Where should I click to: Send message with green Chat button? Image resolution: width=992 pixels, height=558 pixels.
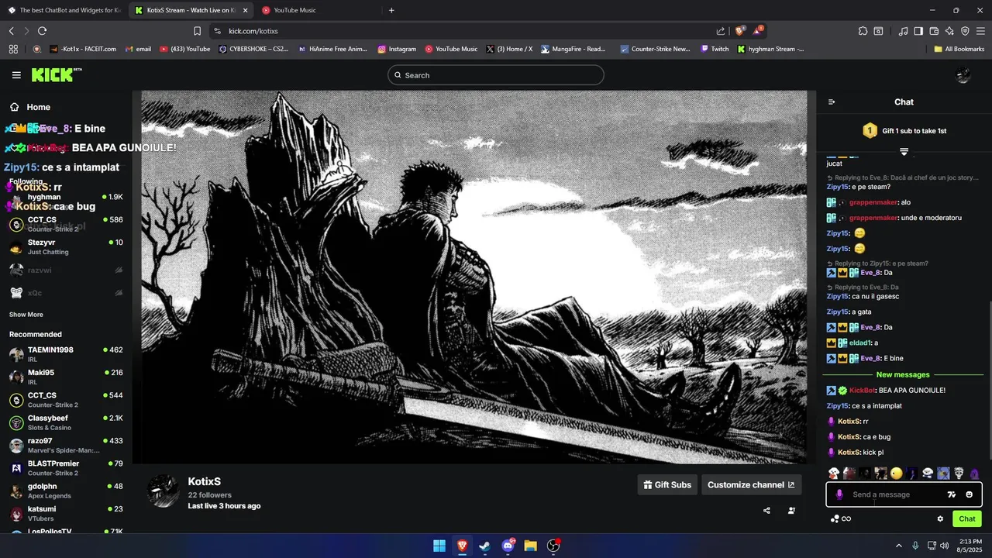point(967,519)
